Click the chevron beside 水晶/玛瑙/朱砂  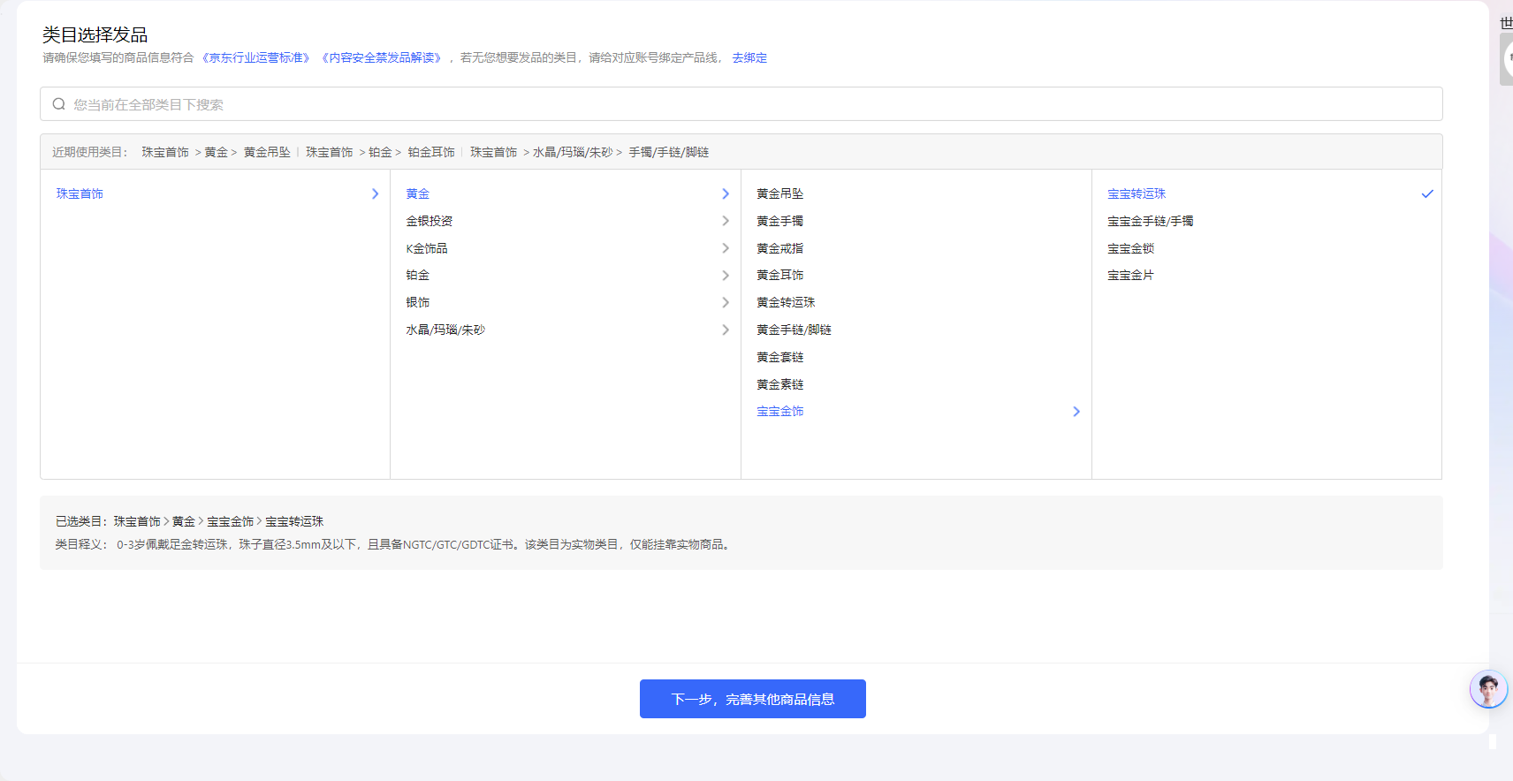726,330
